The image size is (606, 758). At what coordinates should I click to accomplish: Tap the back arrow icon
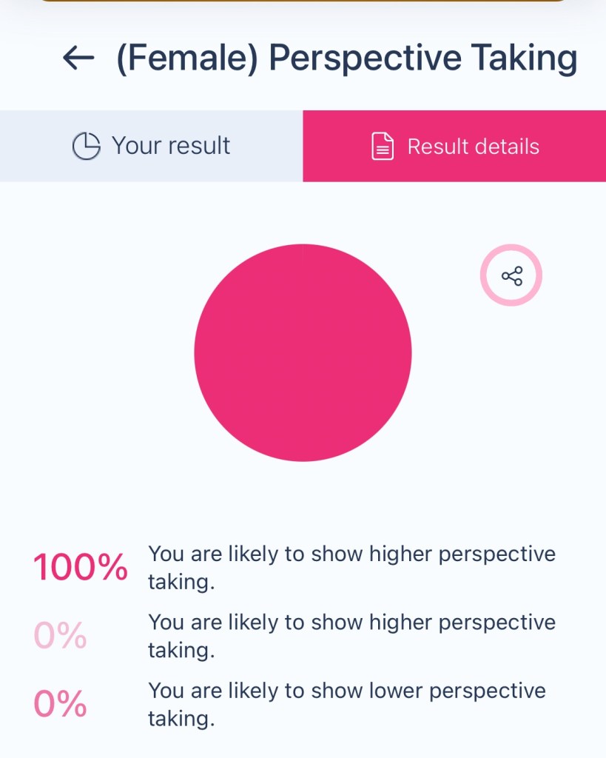[x=78, y=58]
